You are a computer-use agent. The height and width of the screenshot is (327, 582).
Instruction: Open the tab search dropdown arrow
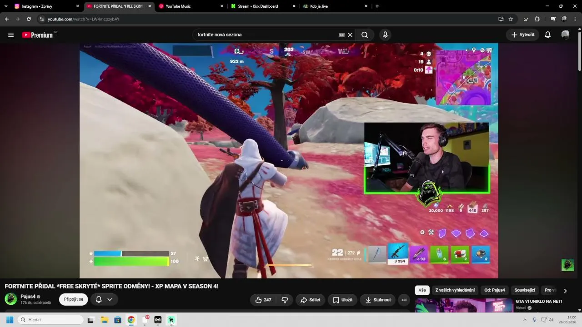(6, 6)
